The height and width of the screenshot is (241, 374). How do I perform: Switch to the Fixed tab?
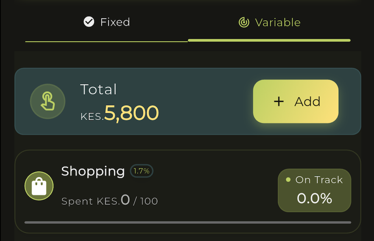click(106, 22)
